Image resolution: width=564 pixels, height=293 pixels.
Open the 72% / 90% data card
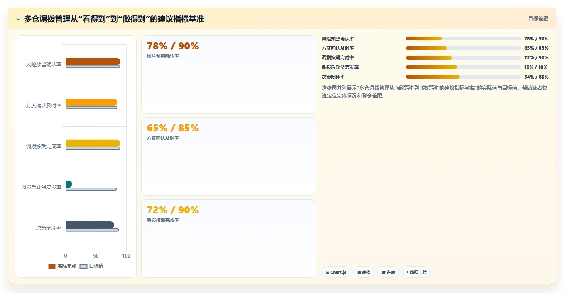click(x=229, y=238)
